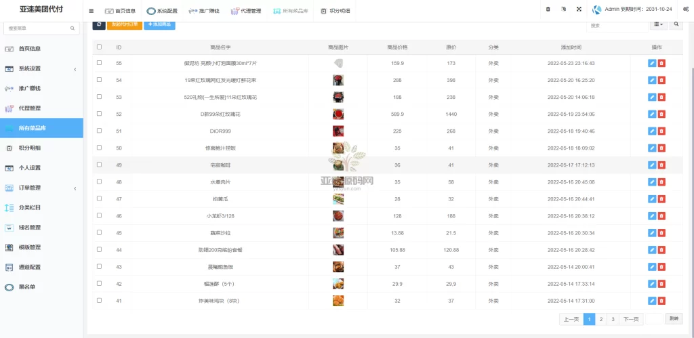Focus the table search input field
The image size is (694, 338).
617,26
